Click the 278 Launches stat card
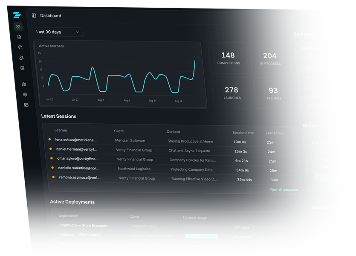Screen dimensions: 356x256 [232, 93]
